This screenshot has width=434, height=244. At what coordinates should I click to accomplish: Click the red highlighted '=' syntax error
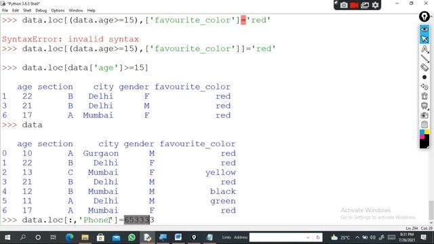[243, 20]
